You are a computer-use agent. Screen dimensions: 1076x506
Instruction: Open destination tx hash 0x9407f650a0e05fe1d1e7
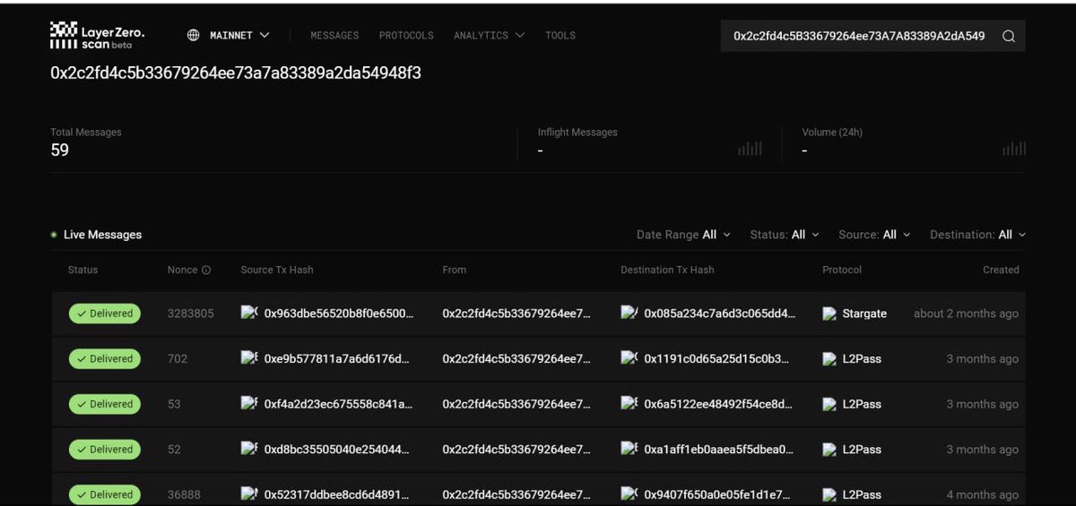point(718,494)
